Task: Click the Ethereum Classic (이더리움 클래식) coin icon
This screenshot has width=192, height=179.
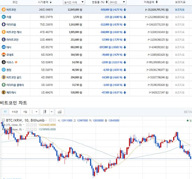Action: pyautogui.click(x=3, y=85)
